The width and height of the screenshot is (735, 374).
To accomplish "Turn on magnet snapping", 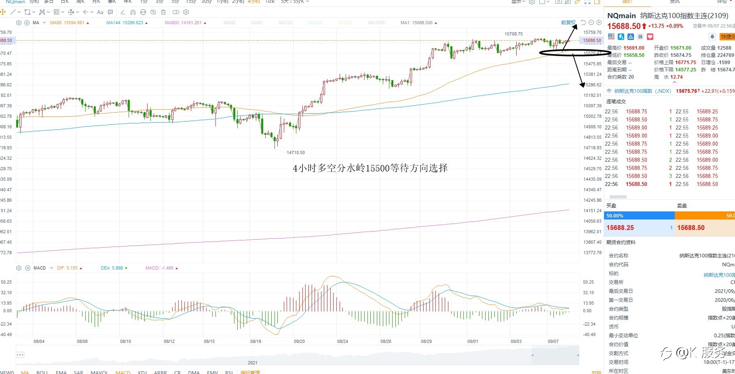I will pyautogui.click(x=133, y=12).
